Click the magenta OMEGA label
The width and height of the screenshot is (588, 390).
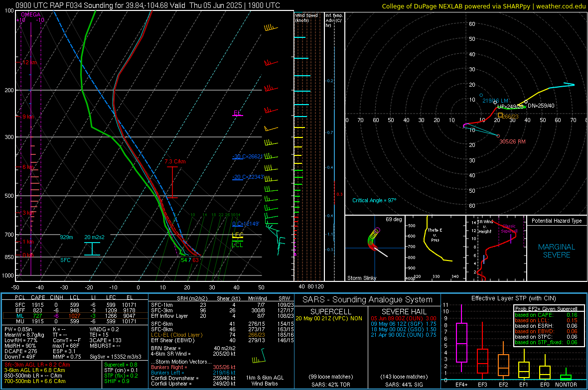(31, 14)
